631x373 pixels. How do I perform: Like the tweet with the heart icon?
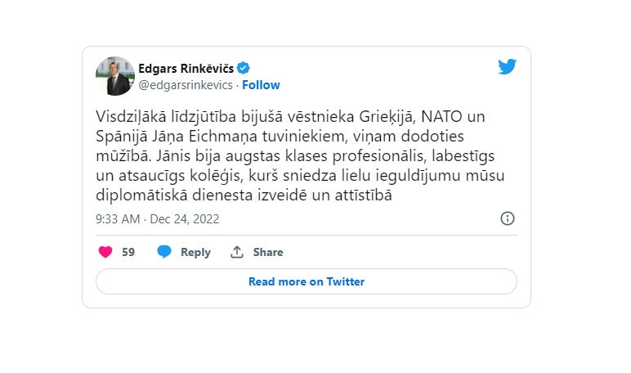pyautogui.click(x=105, y=252)
